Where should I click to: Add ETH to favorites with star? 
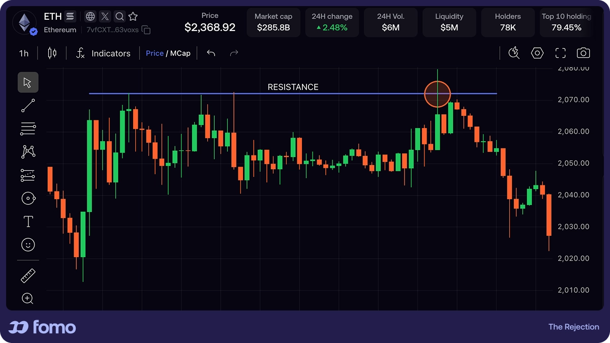(x=133, y=17)
